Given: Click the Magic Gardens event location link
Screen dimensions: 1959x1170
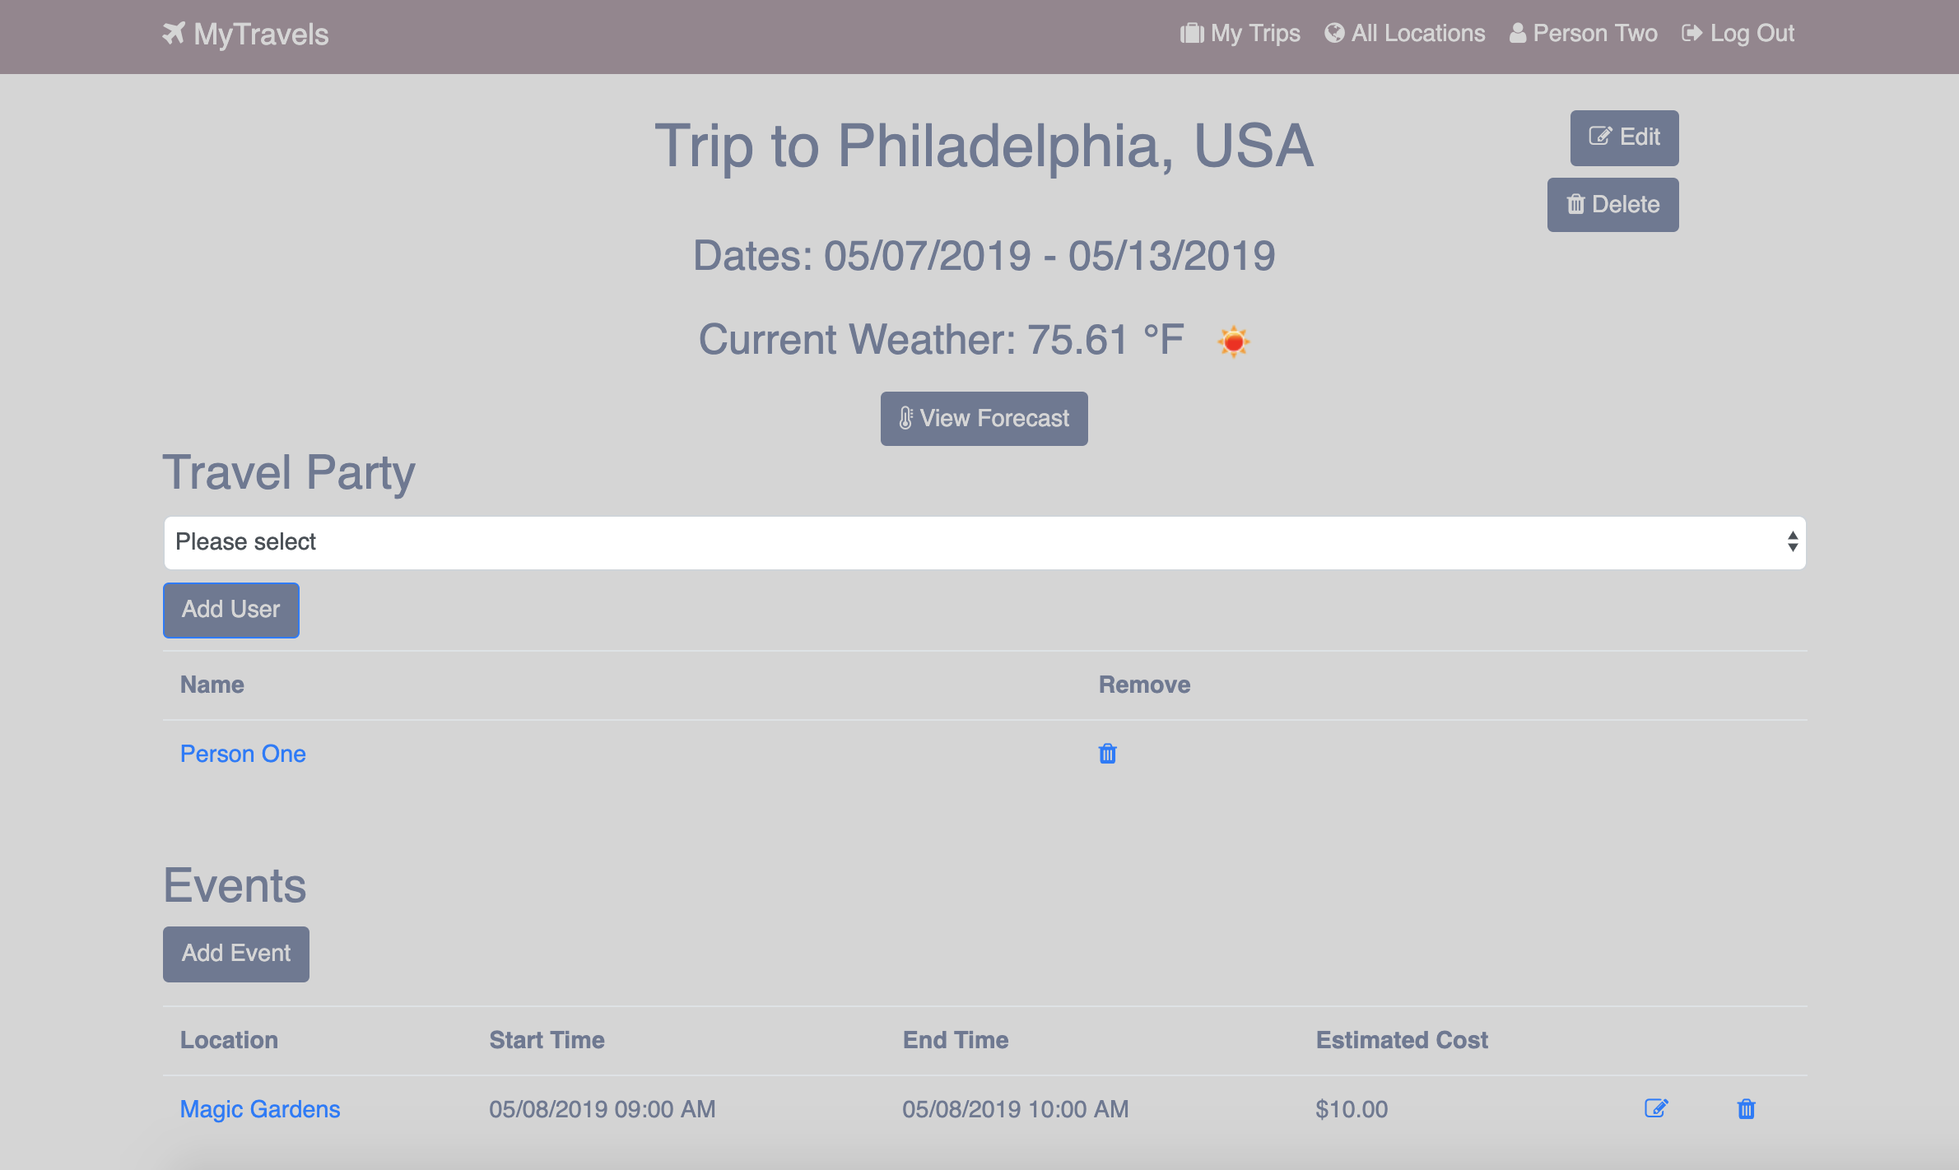Looking at the screenshot, I should pyautogui.click(x=259, y=1110).
